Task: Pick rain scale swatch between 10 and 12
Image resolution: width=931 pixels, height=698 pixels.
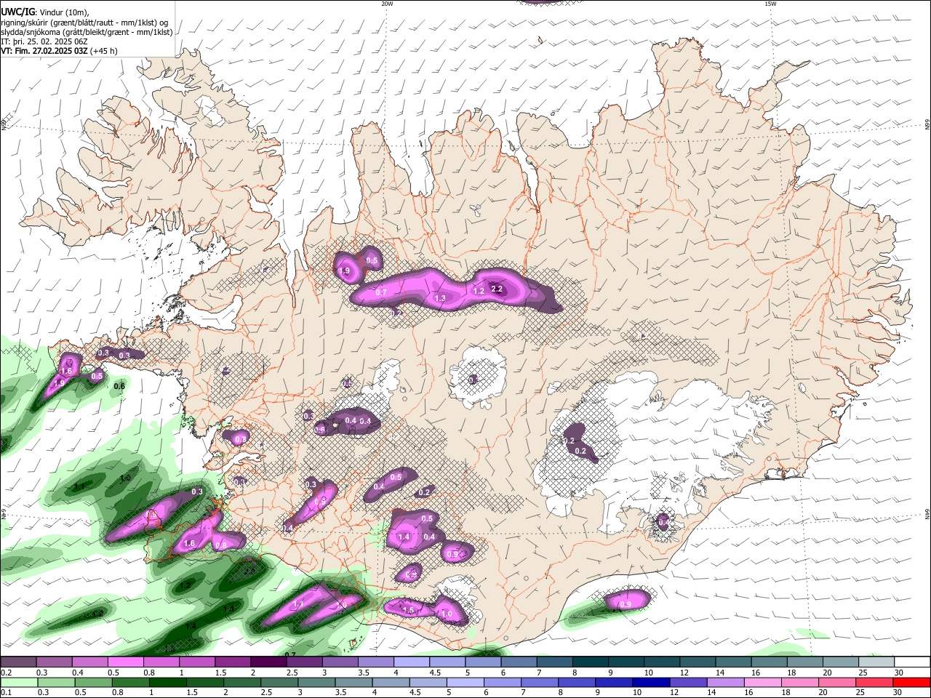Action: pyautogui.click(x=652, y=683)
